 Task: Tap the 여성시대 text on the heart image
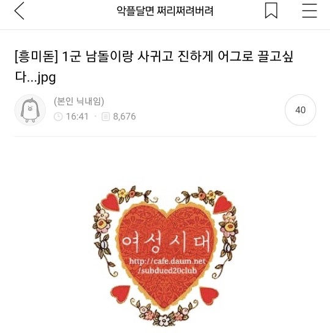point(166,243)
